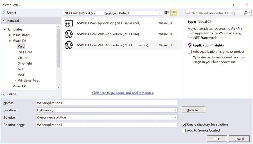Screen dimensions: 253x144
Task: Check Add to Source Control
Action: coord(184,130)
